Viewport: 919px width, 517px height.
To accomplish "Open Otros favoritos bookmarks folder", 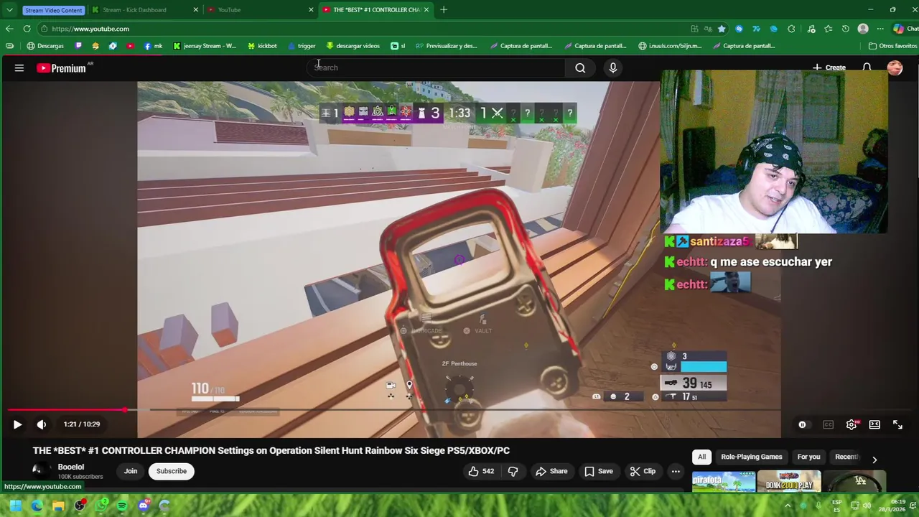I will click(892, 46).
